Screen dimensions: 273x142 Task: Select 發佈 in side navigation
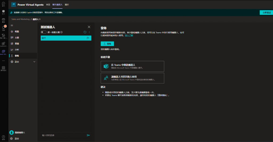pos(23,56)
